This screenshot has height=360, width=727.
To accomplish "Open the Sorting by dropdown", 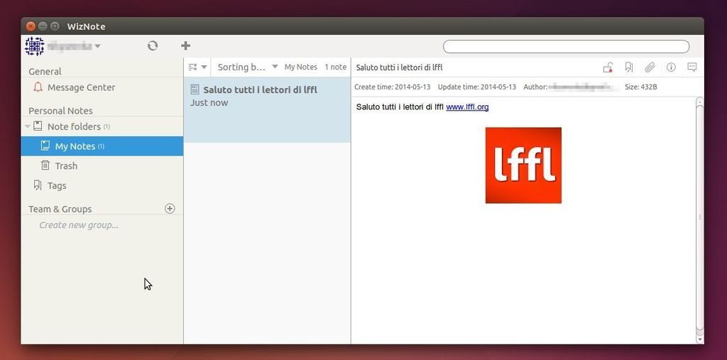I will tap(248, 67).
